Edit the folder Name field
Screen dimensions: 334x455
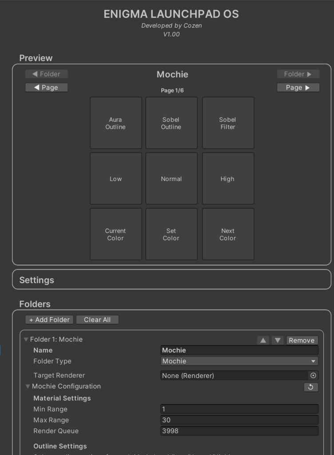tap(239, 350)
